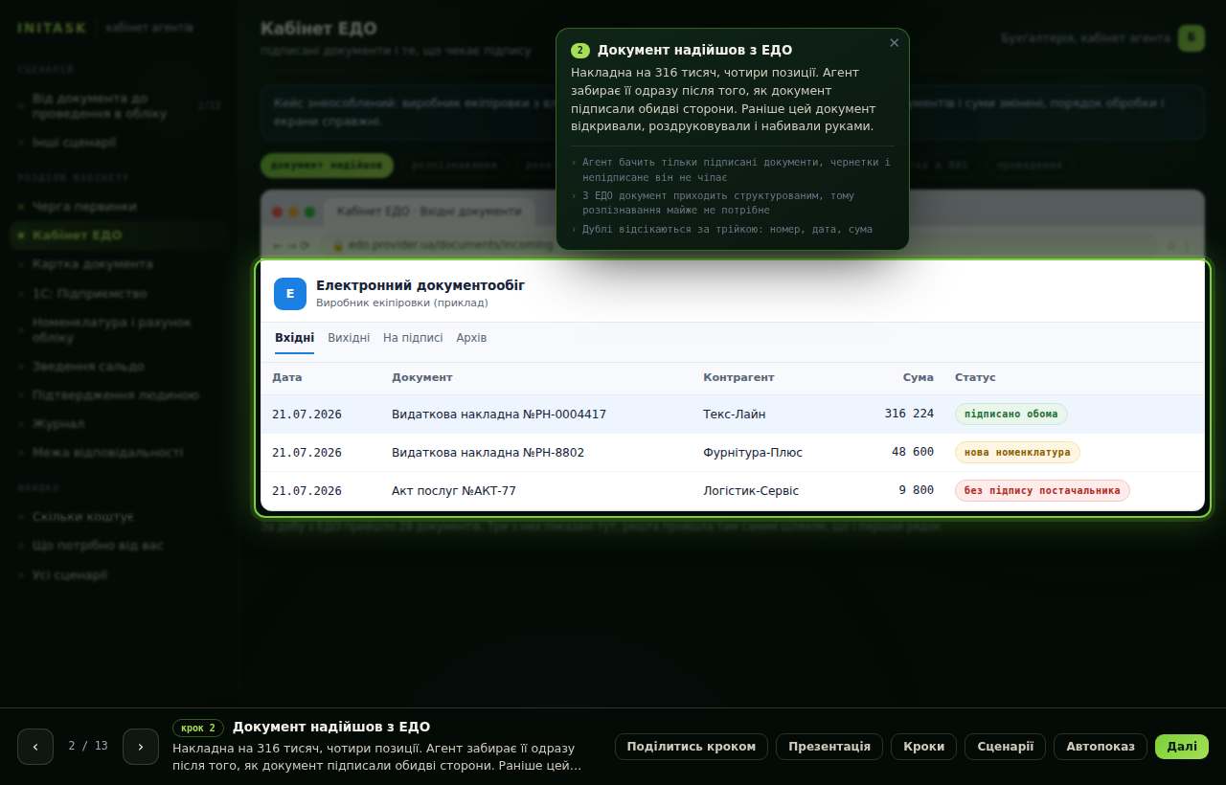Open the Кроки list
The image size is (1226, 785).
click(923, 747)
